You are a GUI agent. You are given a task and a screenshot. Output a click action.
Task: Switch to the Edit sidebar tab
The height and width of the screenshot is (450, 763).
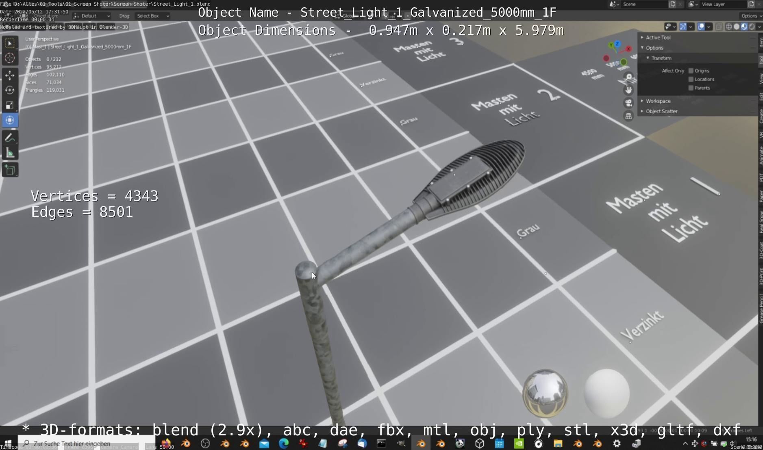761,97
